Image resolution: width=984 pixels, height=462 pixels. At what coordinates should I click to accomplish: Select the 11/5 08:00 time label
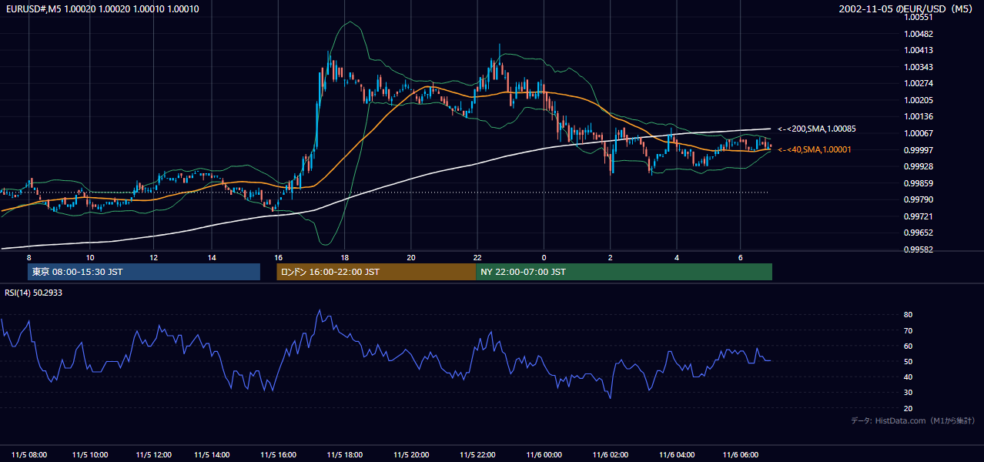[29, 454]
